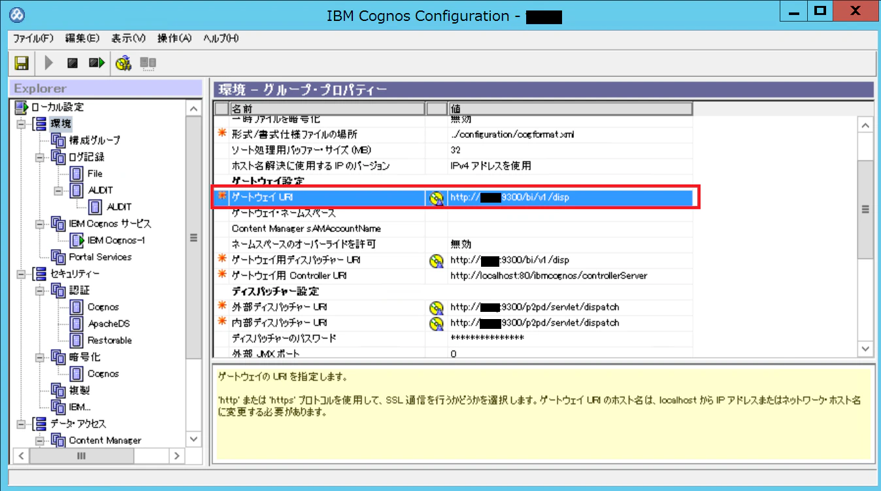Image resolution: width=881 pixels, height=491 pixels.
Task: Click the Start service play icon
Action: point(48,63)
